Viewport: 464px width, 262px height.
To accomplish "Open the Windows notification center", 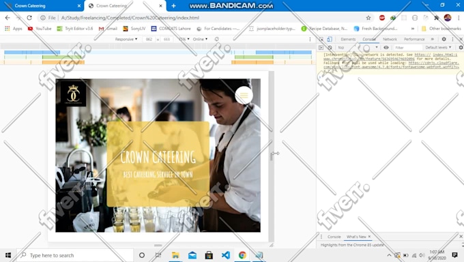I will coord(455,255).
